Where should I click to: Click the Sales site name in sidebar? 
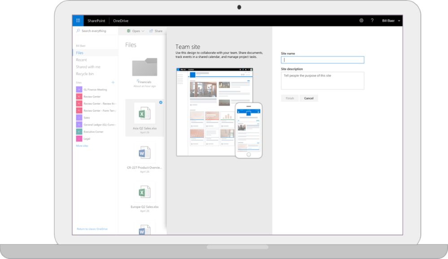coord(87,118)
